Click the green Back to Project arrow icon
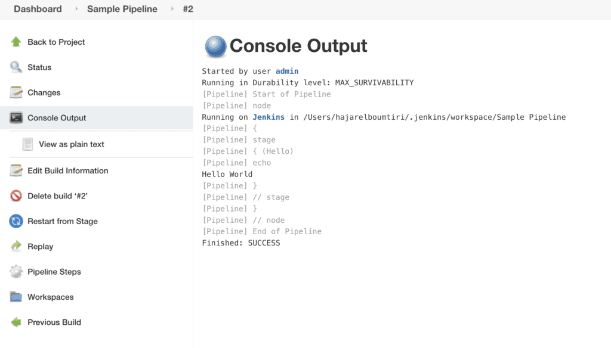611x348 pixels. point(16,42)
